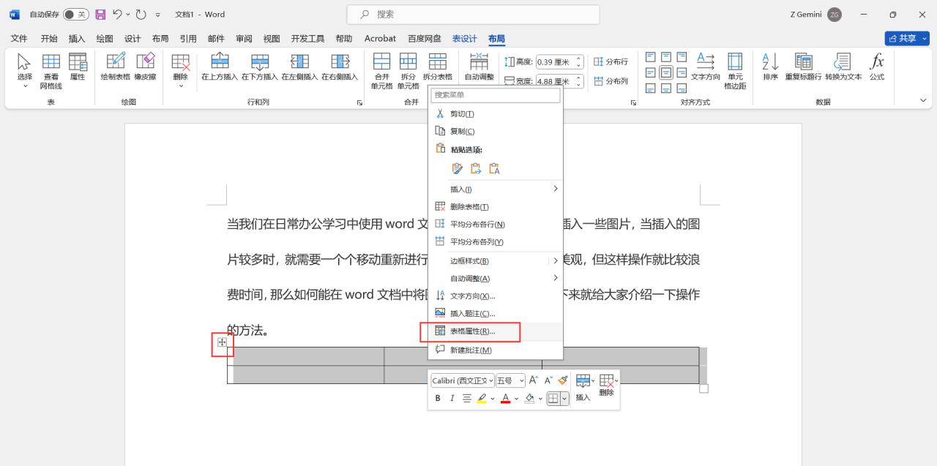Set alignment to top left
Image resolution: width=937 pixels, height=466 pixels.
click(x=651, y=57)
